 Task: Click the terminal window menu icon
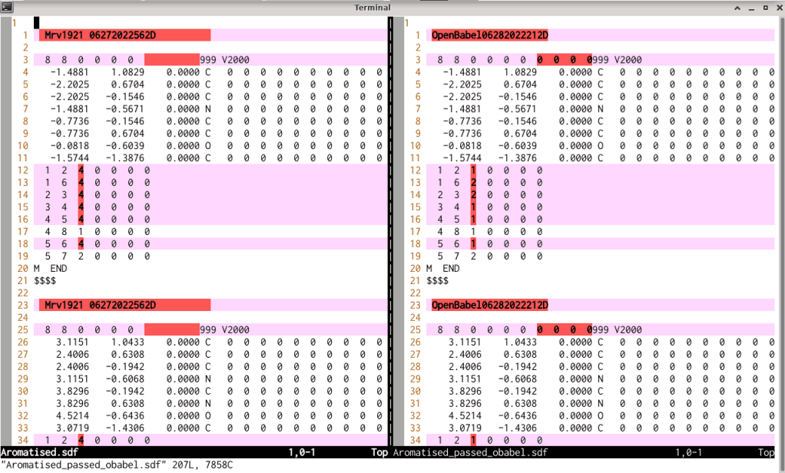pos(6,7)
